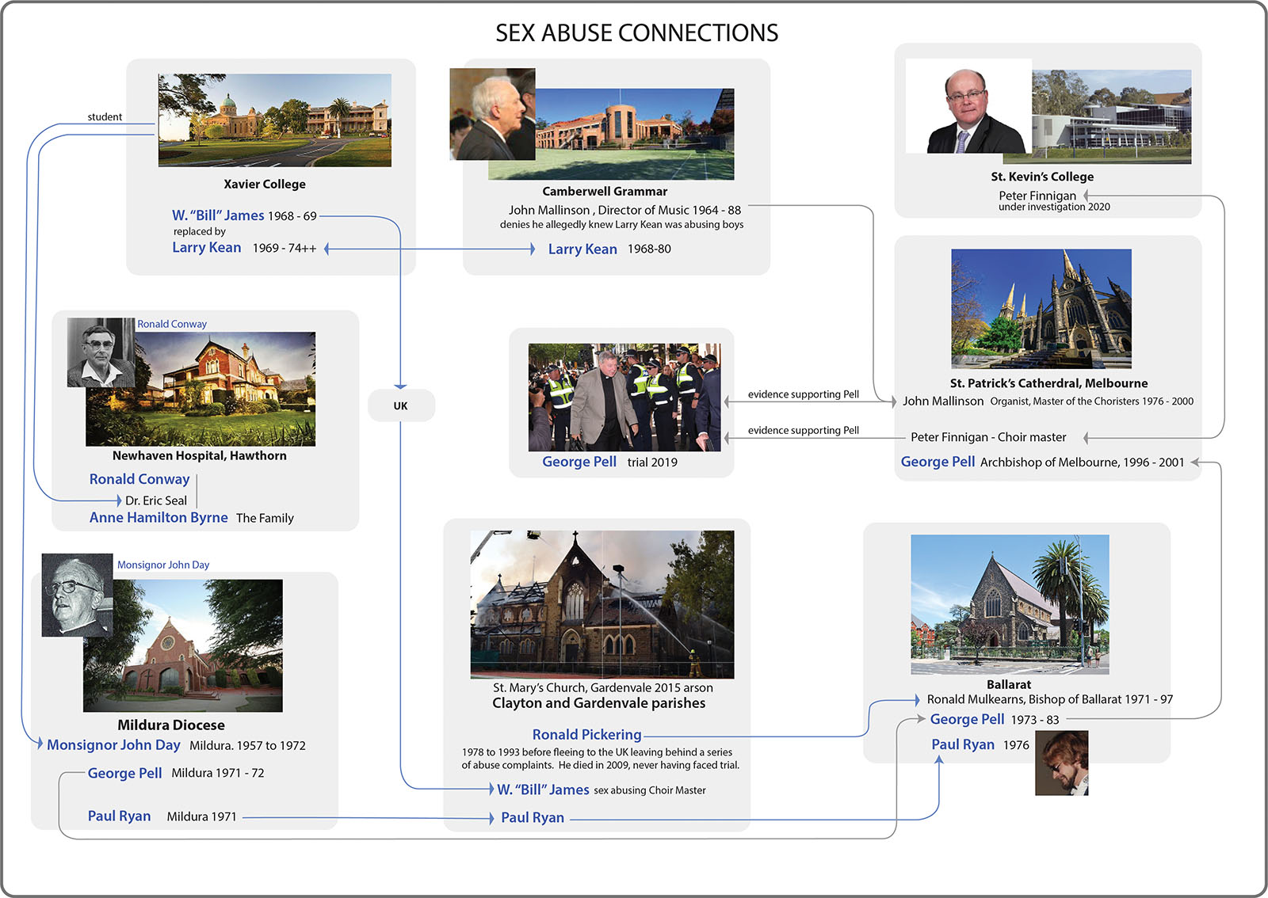
Task: Select 'Clayton and Gardenvale parishes' heading
Action: [x=599, y=703]
